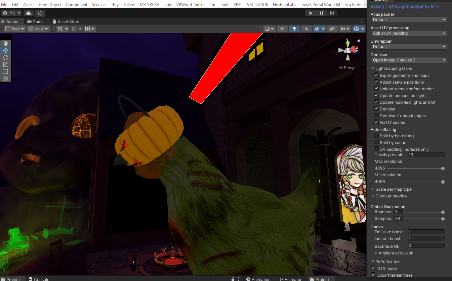The height and width of the screenshot is (281, 452).
Task: Open the Unity version control icon
Action: point(40,13)
